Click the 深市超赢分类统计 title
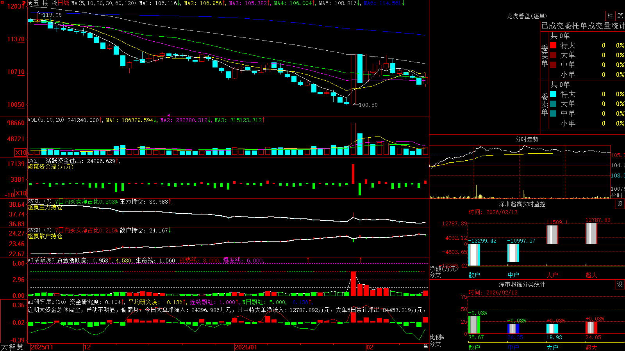This screenshot has height=351, width=625. 522,284
